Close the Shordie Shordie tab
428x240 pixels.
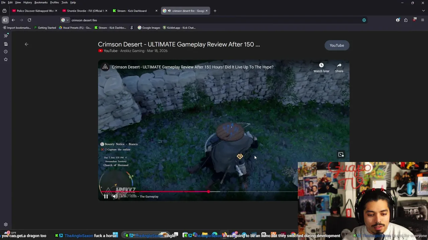click(106, 11)
